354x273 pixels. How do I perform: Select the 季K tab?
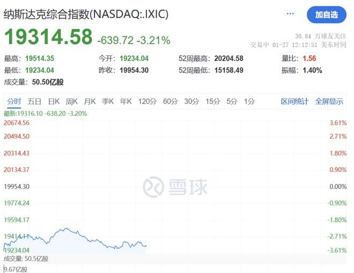click(x=108, y=101)
